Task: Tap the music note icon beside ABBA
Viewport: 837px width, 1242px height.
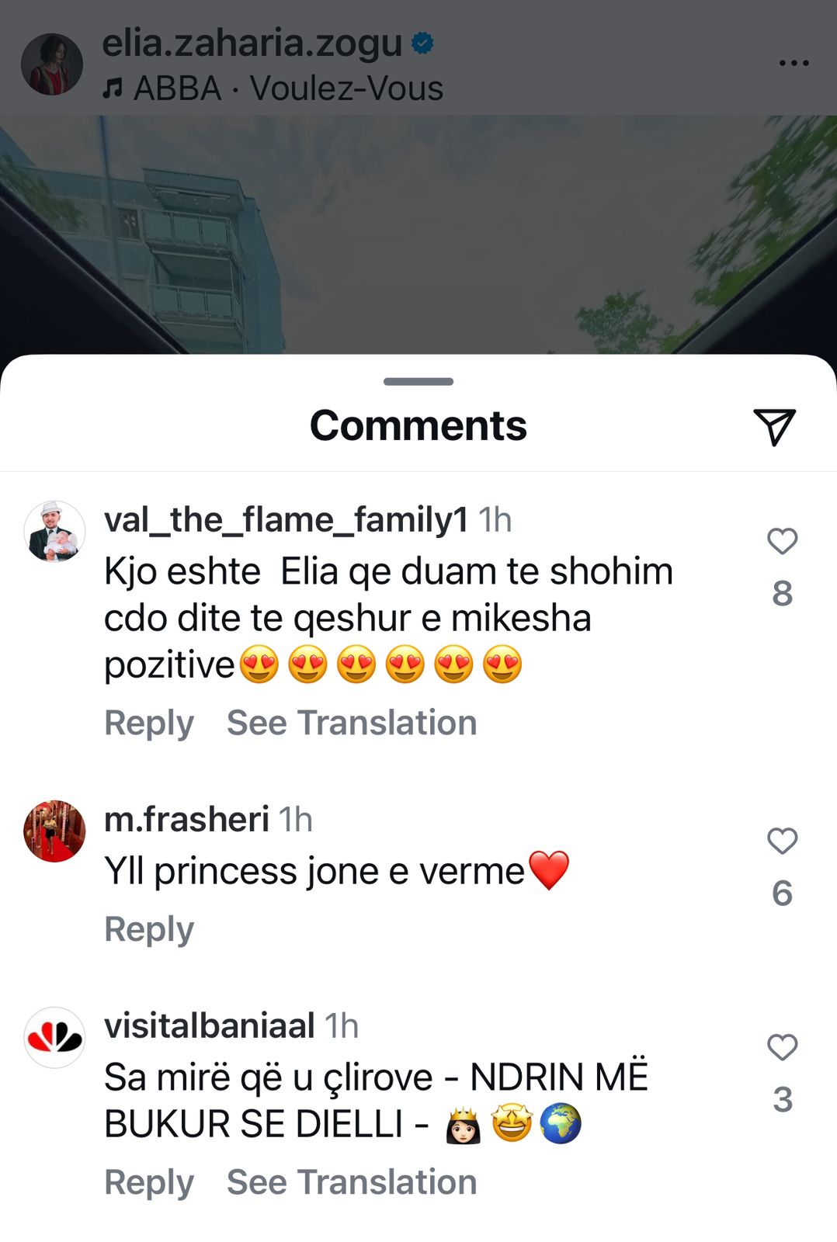Action: coord(113,88)
